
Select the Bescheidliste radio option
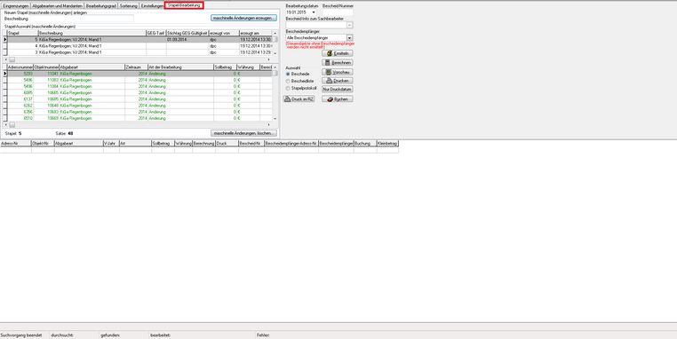pyautogui.click(x=288, y=81)
